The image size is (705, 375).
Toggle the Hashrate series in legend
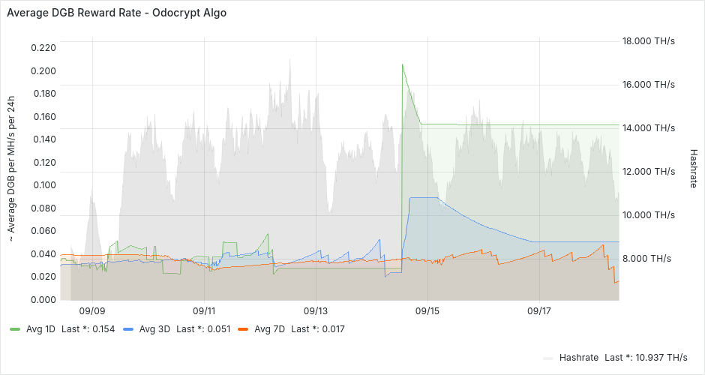tap(579, 358)
